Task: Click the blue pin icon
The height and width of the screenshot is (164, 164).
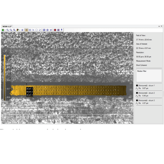Action: pos(61,30)
